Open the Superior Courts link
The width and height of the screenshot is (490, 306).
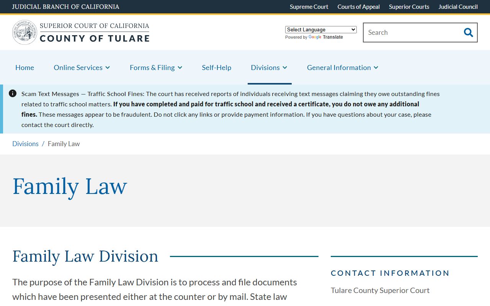pyautogui.click(x=409, y=7)
